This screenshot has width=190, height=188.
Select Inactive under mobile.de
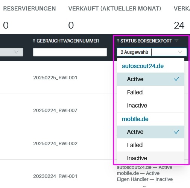(x=150, y=158)
